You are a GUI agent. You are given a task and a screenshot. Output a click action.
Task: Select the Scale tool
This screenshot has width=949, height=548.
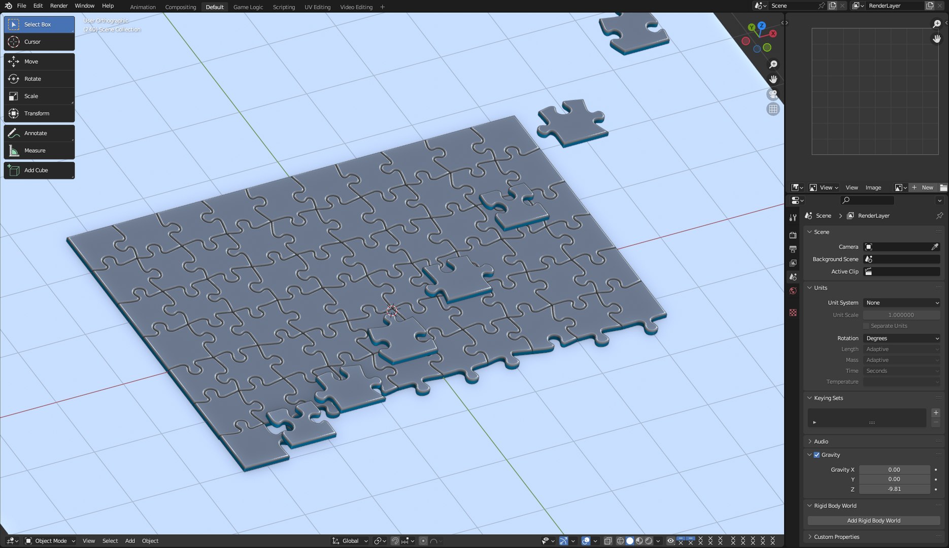(x=39, y=96)
